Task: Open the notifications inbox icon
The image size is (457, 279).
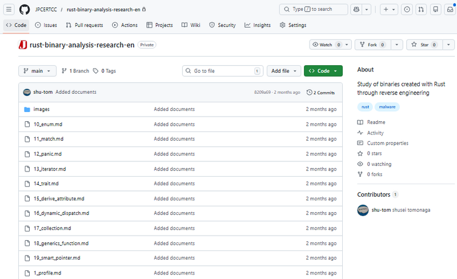Action: (x=450, y=10)
